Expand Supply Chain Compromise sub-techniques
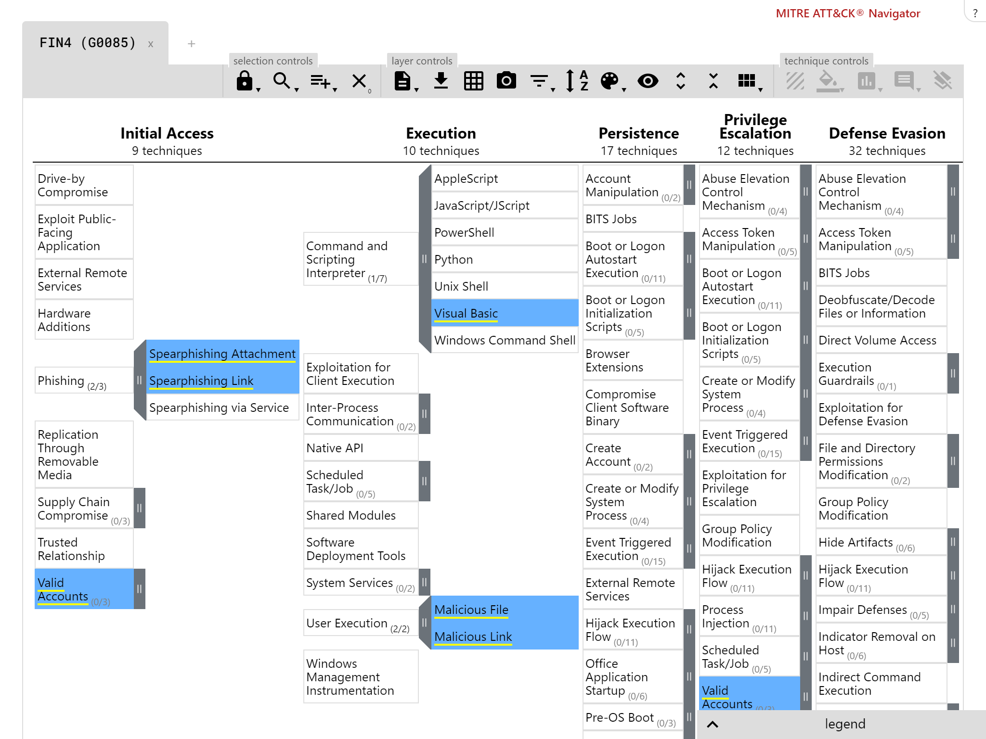The image size is (986, 739). click(x=140, y=508)
